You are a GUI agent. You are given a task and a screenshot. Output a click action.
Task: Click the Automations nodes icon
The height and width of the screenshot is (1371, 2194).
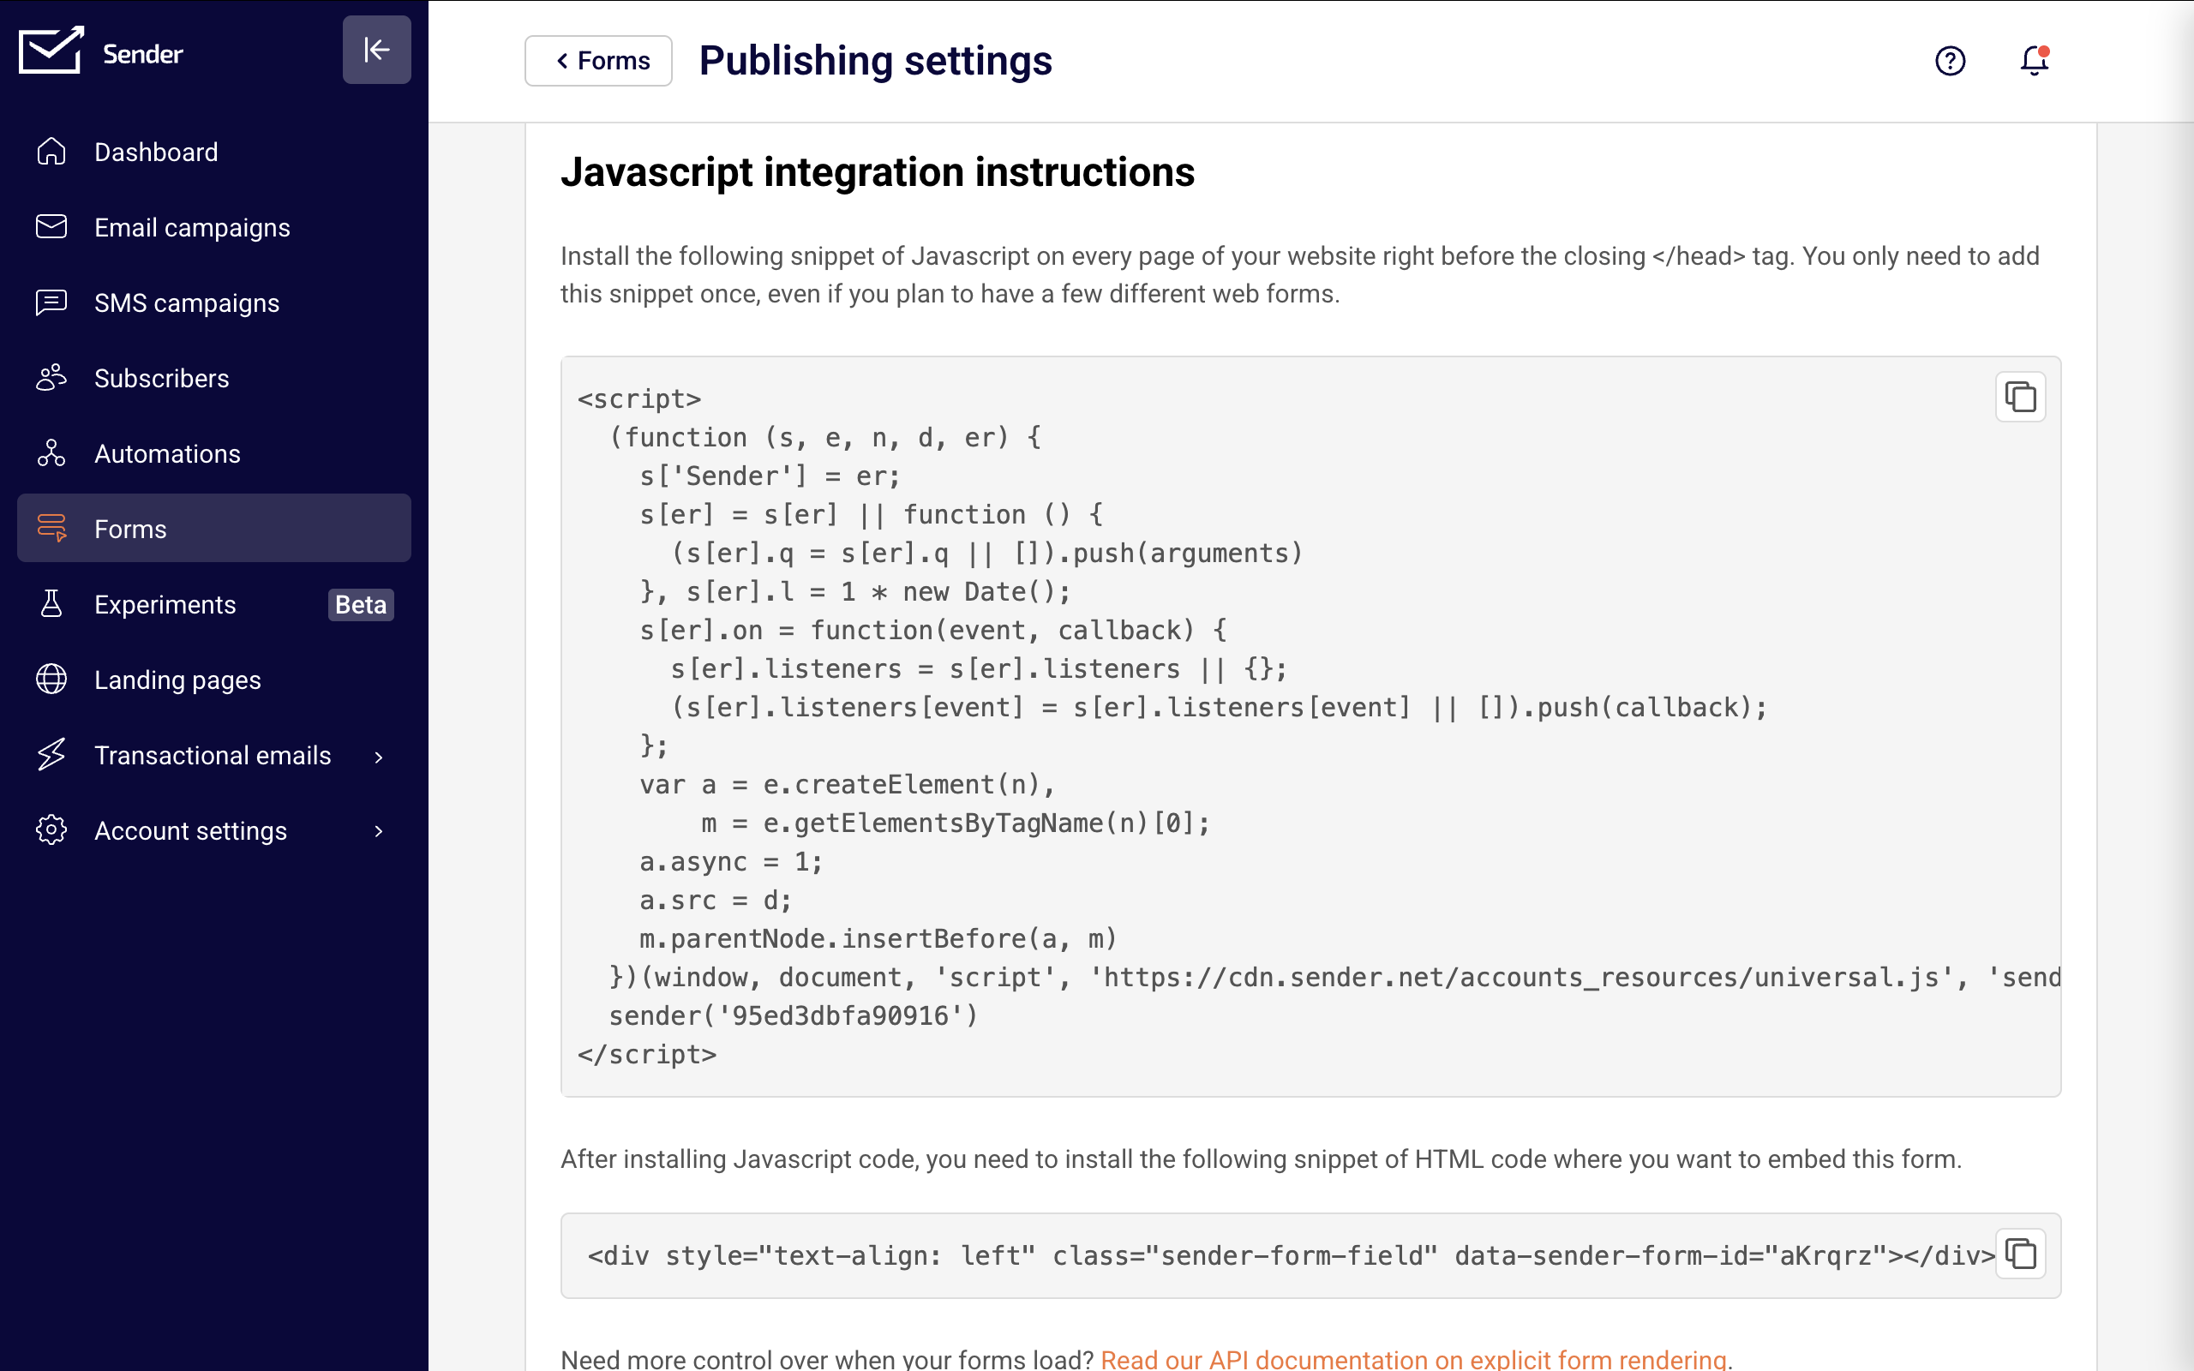tap(51, 452)
